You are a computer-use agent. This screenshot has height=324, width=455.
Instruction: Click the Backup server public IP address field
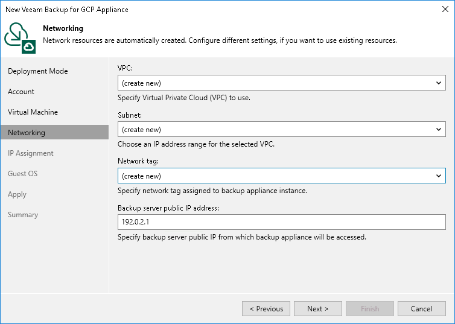coord(281,222)
